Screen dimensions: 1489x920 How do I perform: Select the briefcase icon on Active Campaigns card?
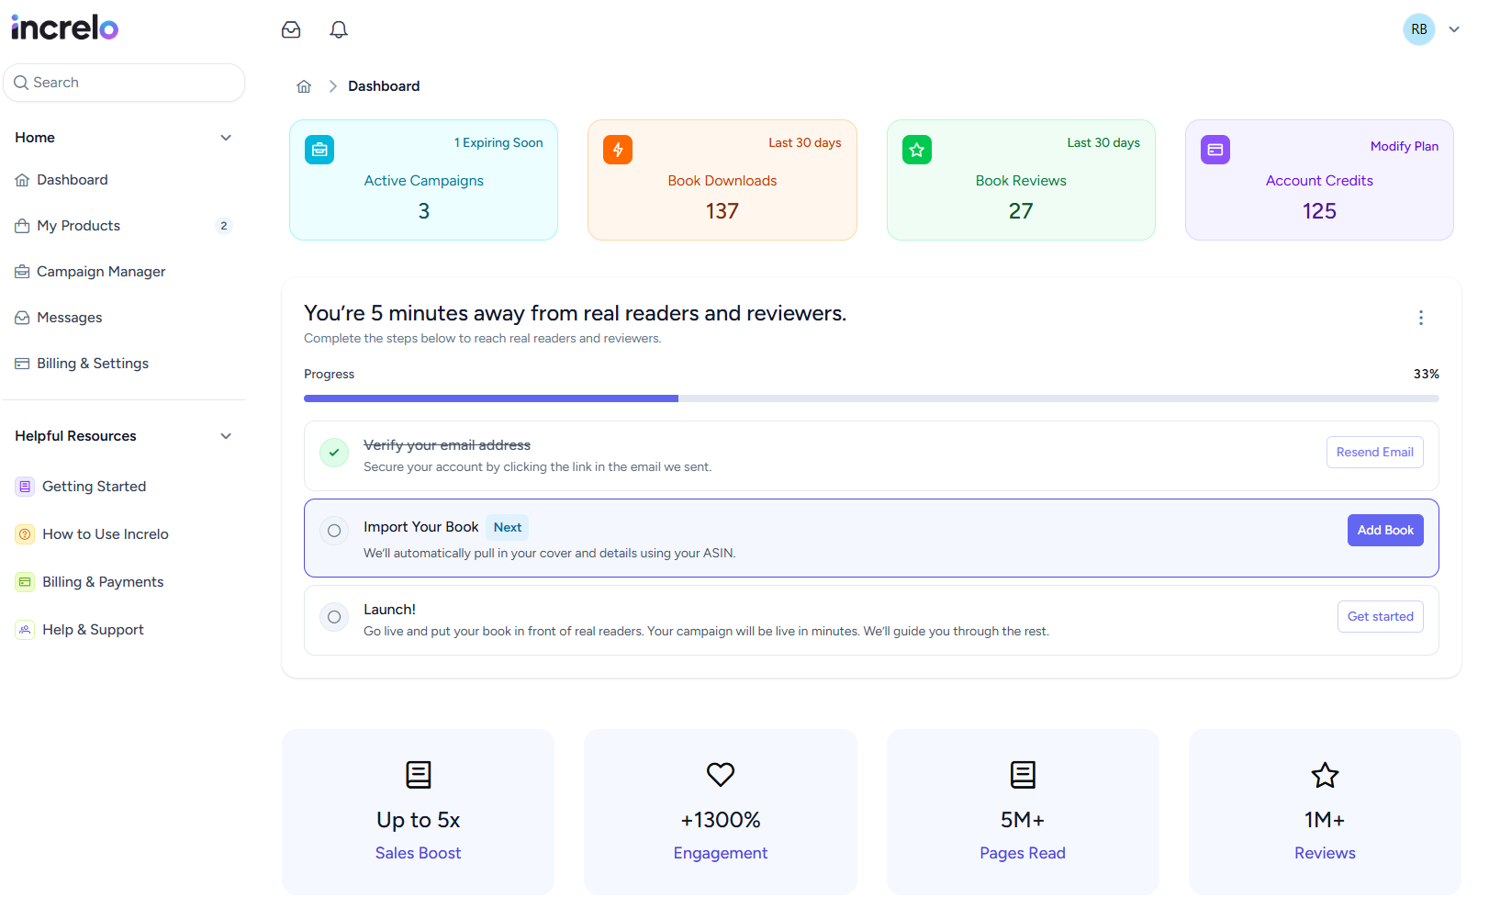pos(319,149)
